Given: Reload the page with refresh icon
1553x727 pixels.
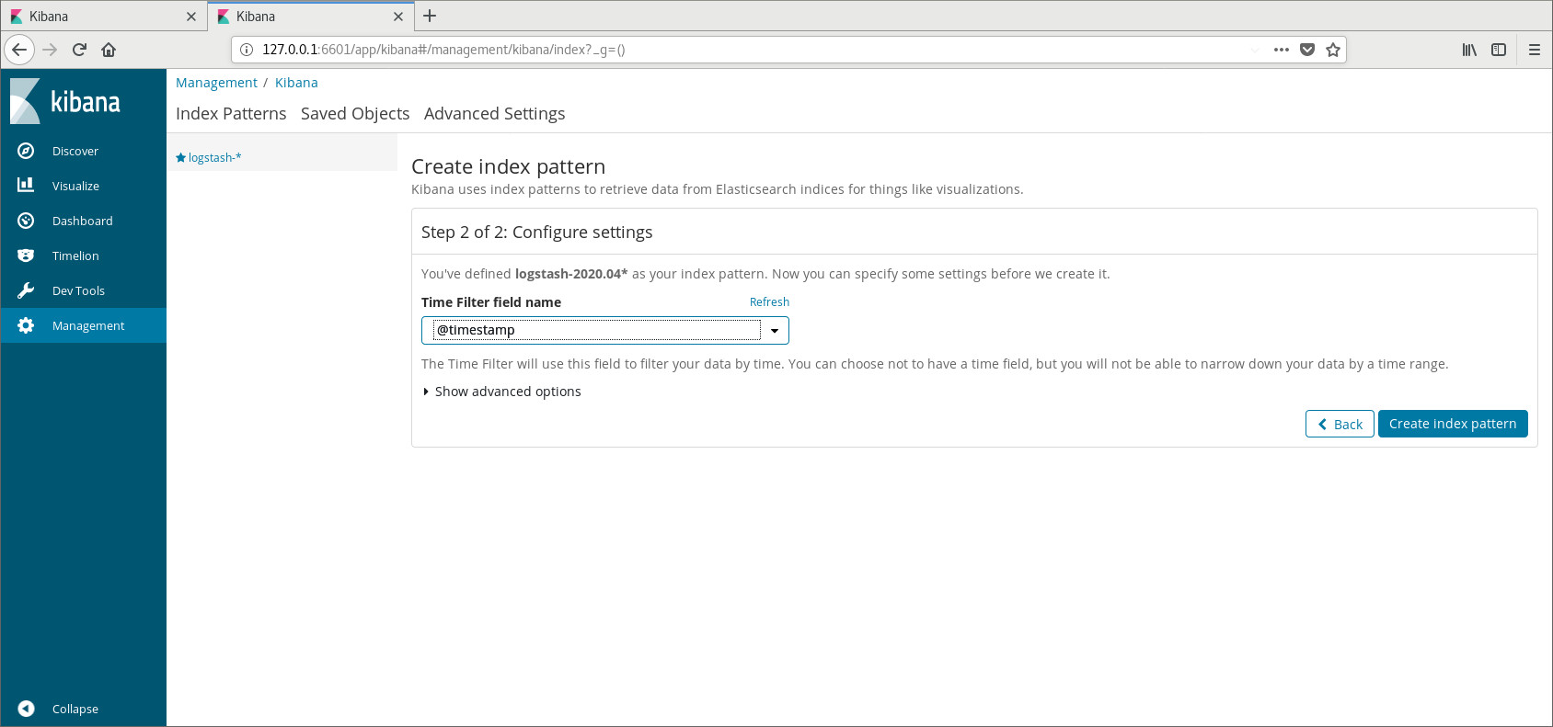Looking at the screenshot, I should tap(79, 50).
